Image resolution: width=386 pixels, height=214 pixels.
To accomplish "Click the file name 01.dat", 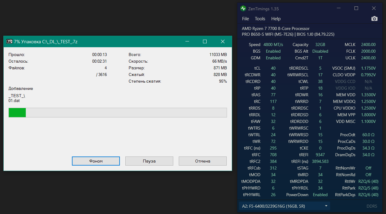I will click(14, 101).
